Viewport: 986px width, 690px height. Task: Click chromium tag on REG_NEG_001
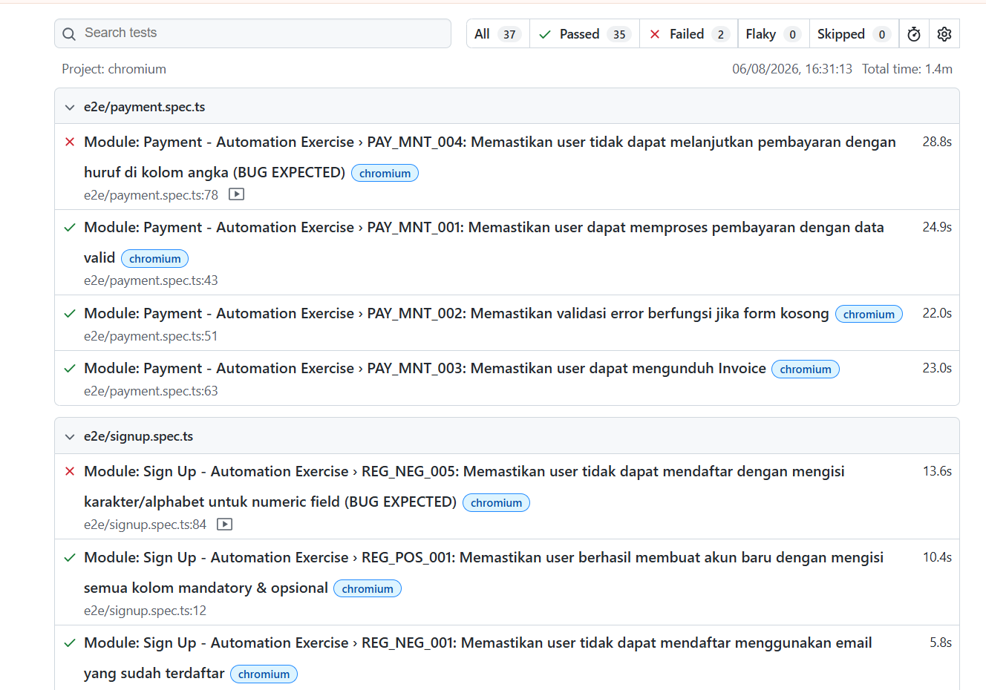(264, 674)
